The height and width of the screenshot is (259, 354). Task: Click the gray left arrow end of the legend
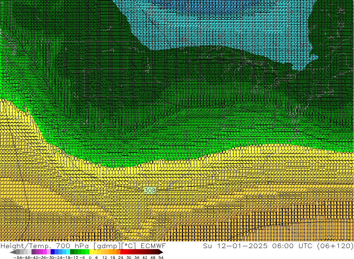[13, 252]
